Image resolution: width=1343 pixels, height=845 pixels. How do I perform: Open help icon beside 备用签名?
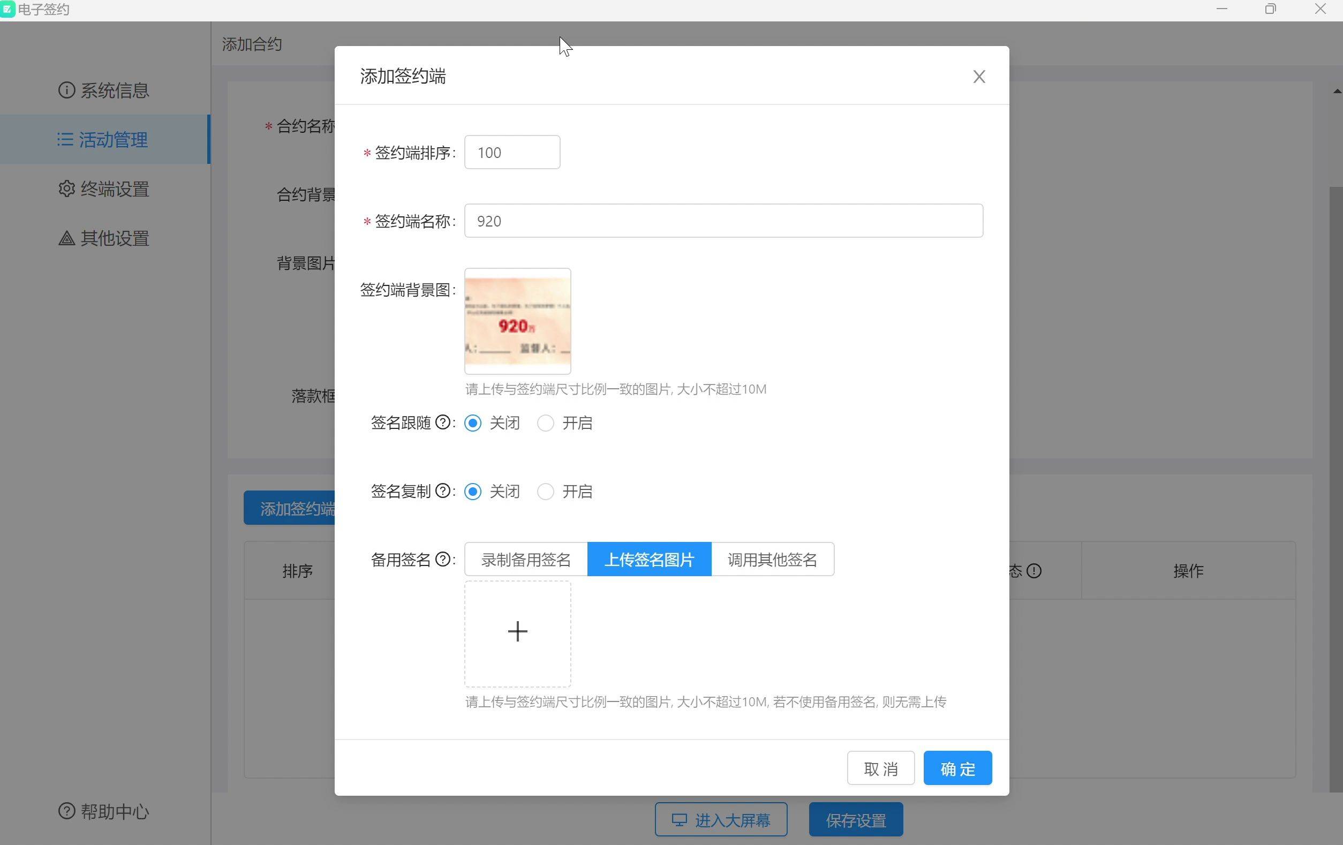tap(443, 560)
